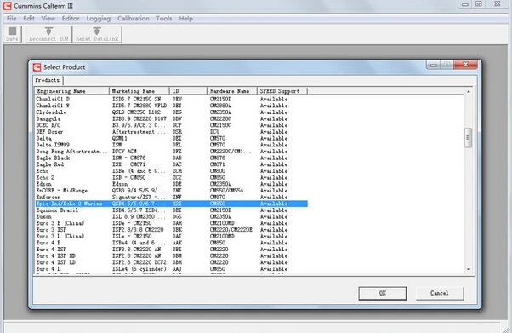Select the DCEC B/C product row
This screenshot has height=333, width=512.
click(x=172, y=125)
